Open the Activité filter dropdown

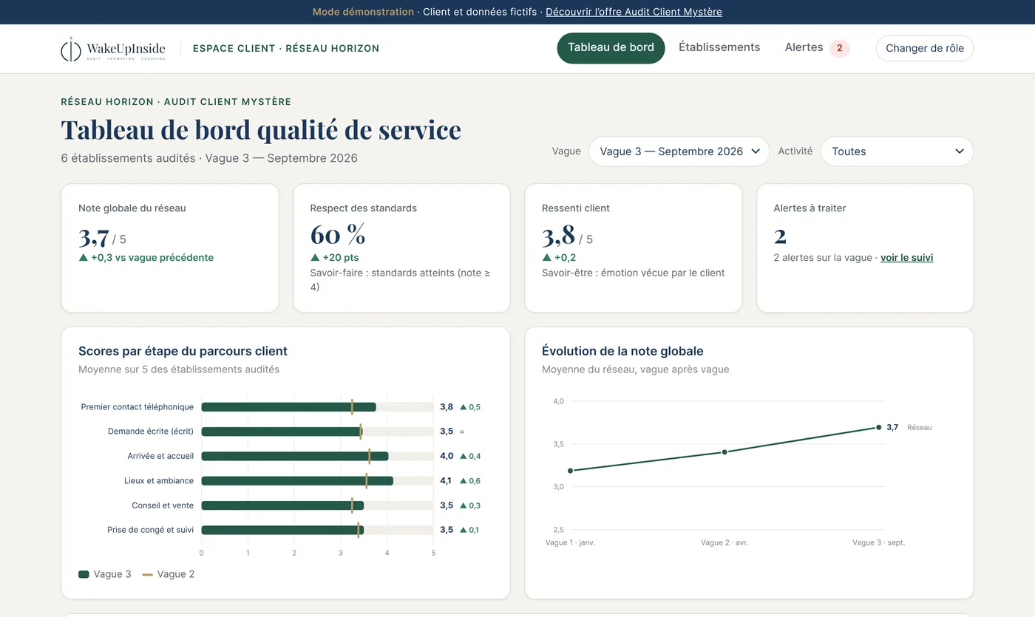tap(897, 151)
